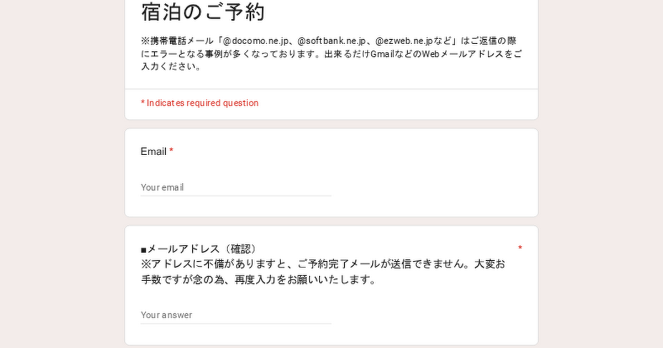The image size is (663, 348).
Task: Click the red asterisk beside Email
Action: (x=171, y=151)
